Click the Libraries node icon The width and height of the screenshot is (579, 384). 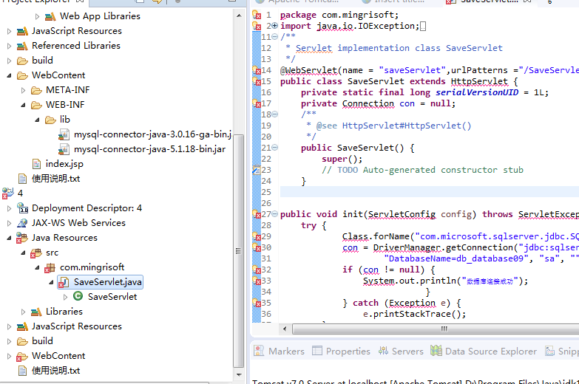36,312
